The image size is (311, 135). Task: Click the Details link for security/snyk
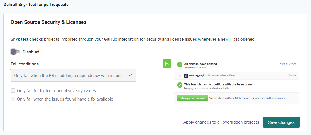292,76
